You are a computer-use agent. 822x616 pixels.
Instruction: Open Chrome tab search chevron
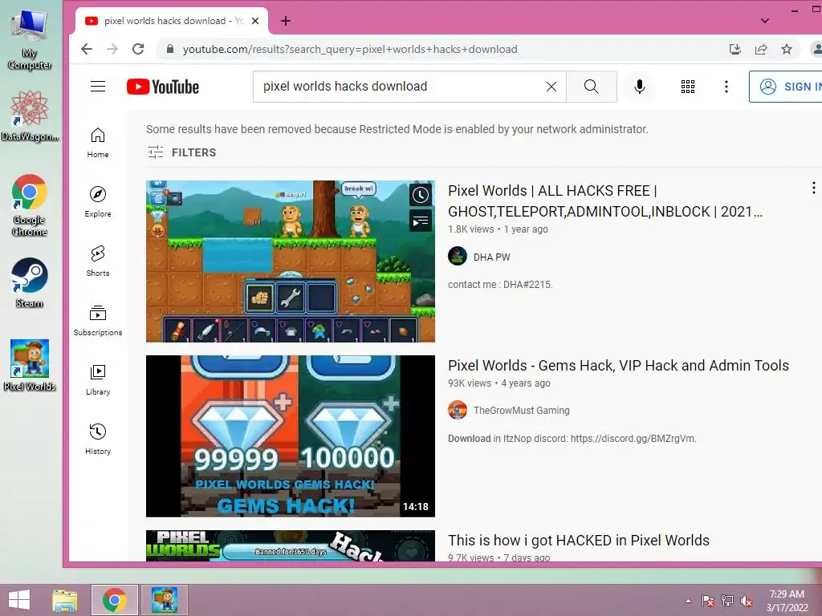click(765, 21)
